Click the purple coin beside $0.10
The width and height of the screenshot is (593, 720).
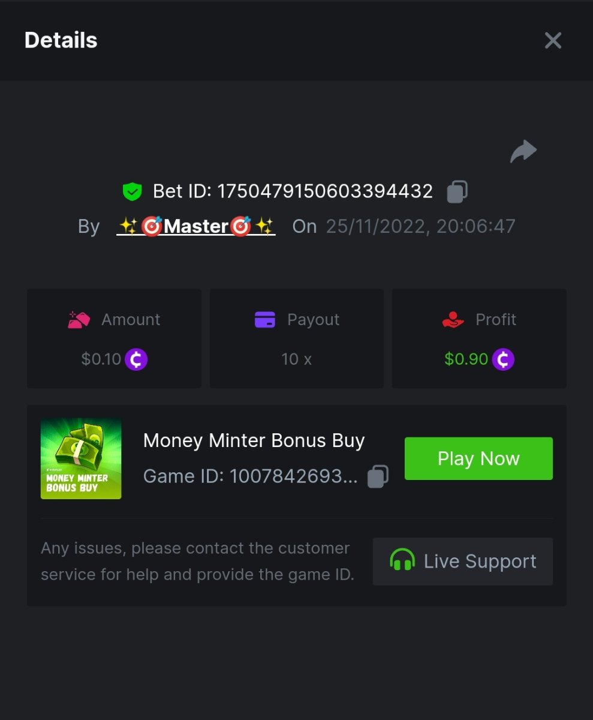click(136, 359)
